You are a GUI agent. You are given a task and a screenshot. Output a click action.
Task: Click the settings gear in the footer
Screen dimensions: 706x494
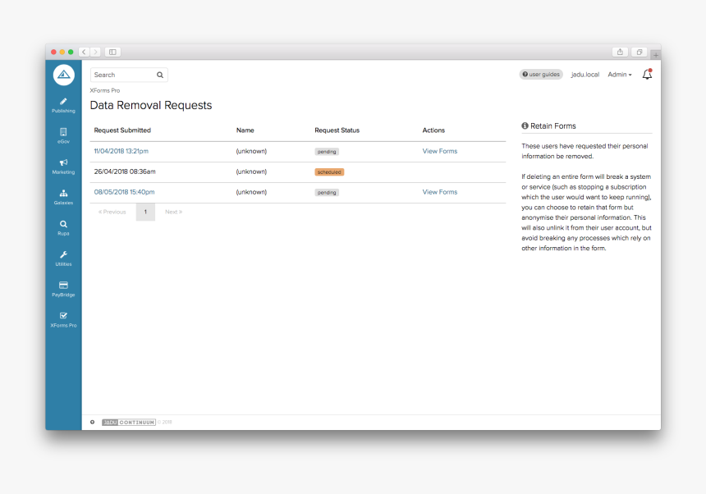91,422
